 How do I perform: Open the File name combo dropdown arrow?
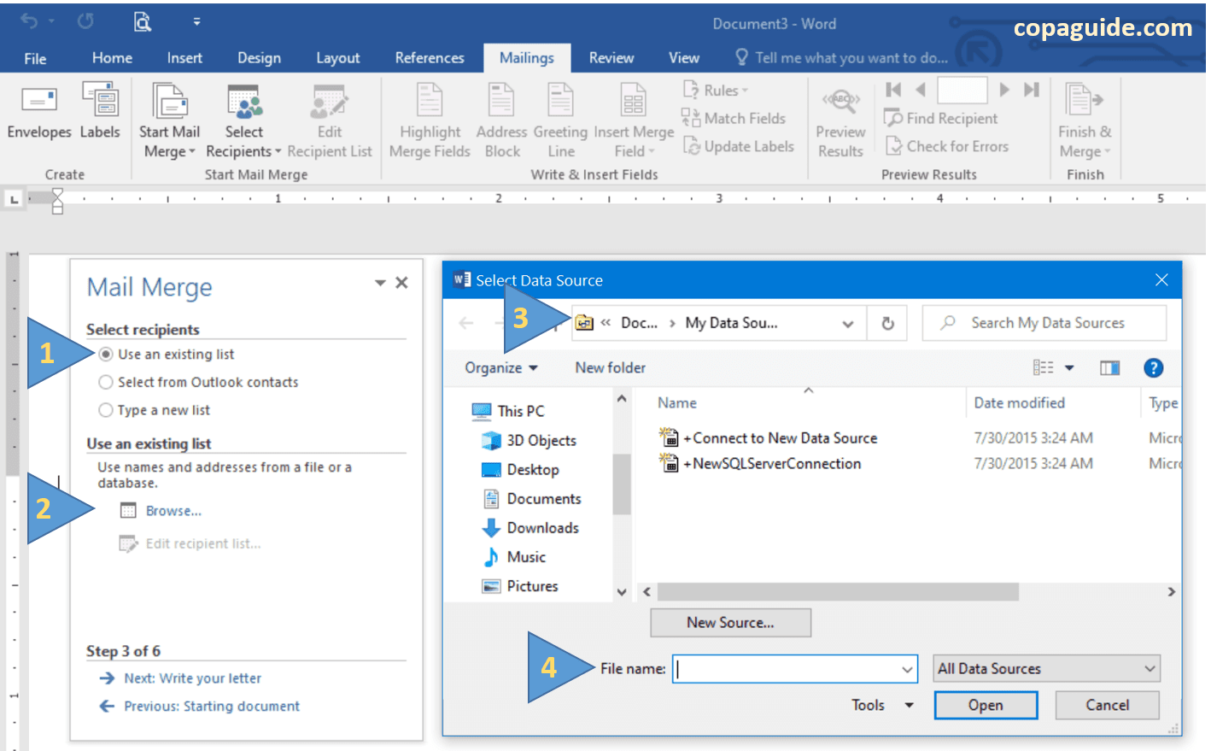(x=907, y=669)
